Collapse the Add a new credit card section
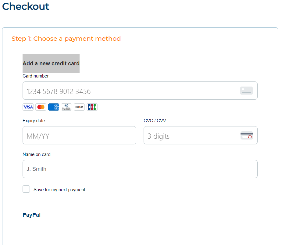 [x=51, y=64]
